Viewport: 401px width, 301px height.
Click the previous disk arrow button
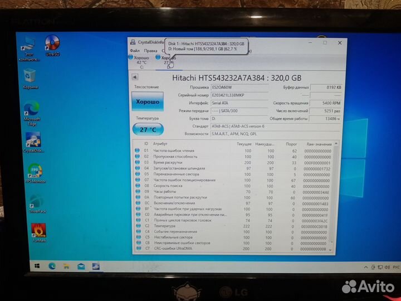135,77
